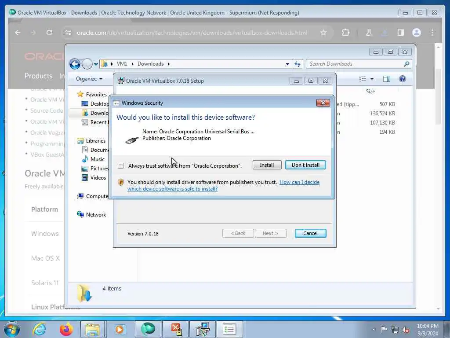Image resolution: width=450 pixels, height=338 pixels.
Task: Check Always trust software from Oracle Corporation
Action: point(120,166)
